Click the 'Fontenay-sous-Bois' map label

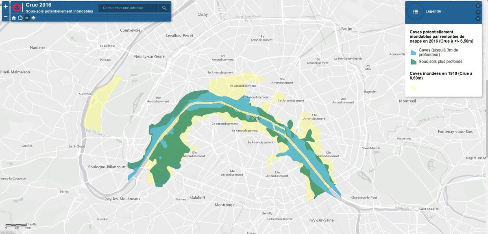pos(455,131)
